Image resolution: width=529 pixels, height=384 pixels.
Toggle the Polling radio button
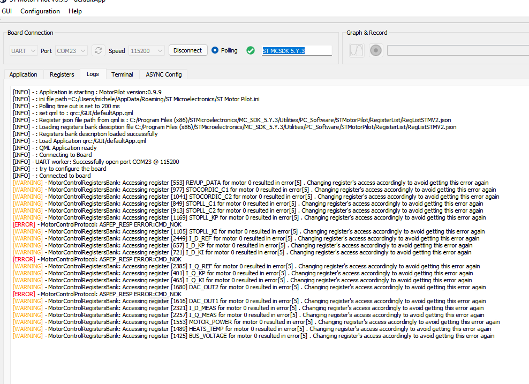pos(215,50)
